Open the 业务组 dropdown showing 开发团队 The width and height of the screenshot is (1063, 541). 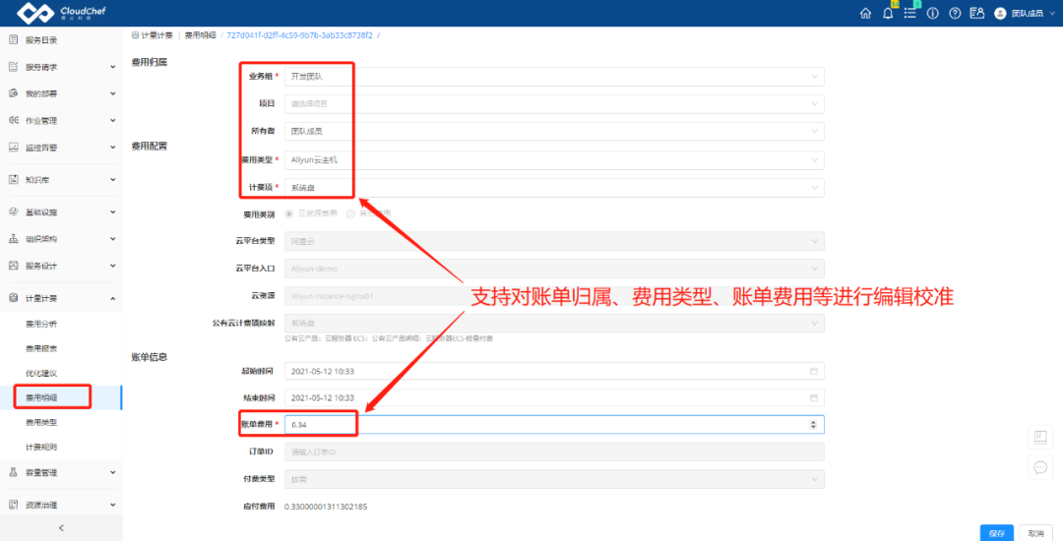click(x=554, y=77)
